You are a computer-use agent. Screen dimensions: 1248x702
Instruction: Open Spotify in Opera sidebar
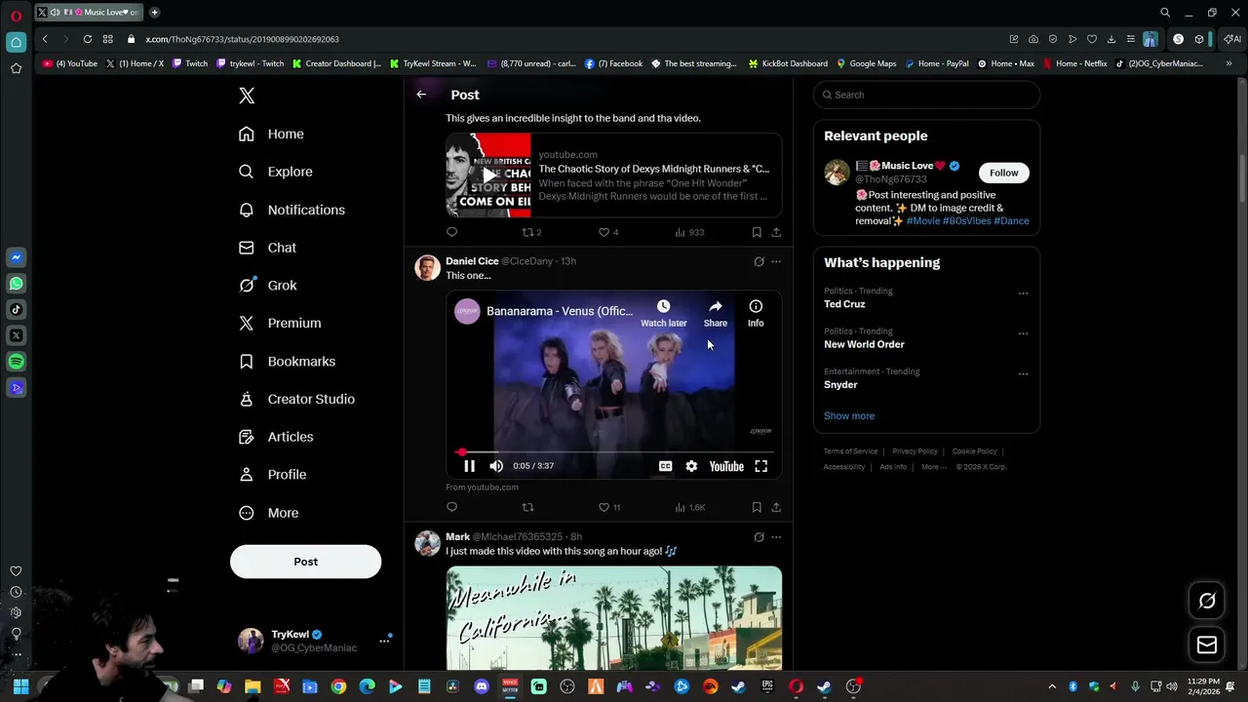16,362
